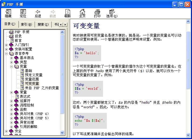Collapse the 语言参考 node
The width and height of the screenshot is (192, 139).
[x=6, y=54]
